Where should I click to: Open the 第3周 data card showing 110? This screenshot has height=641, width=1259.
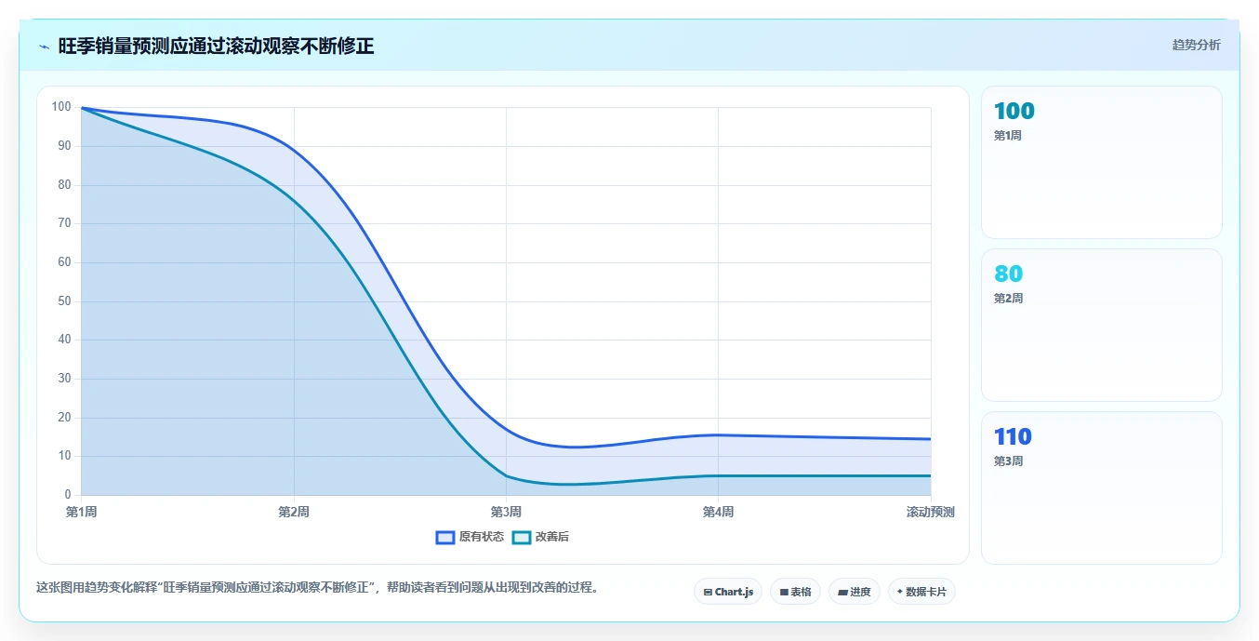pyautogui.click(x=1102, y=488)
